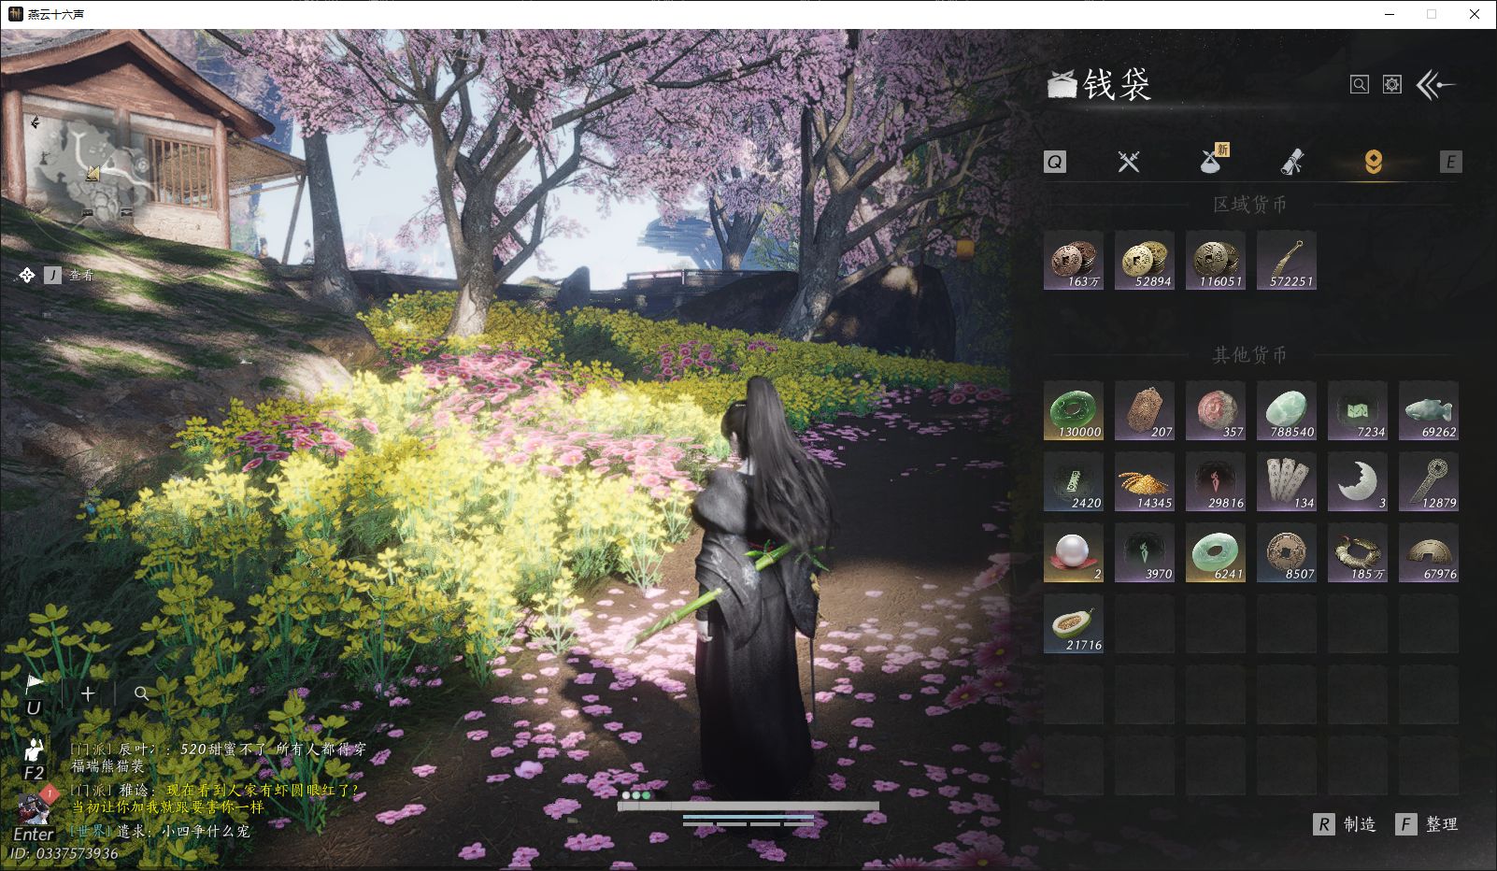Close the 燕云十六声 game window
This screenshot has height=871, width=1497.
tap(1475, 14)
